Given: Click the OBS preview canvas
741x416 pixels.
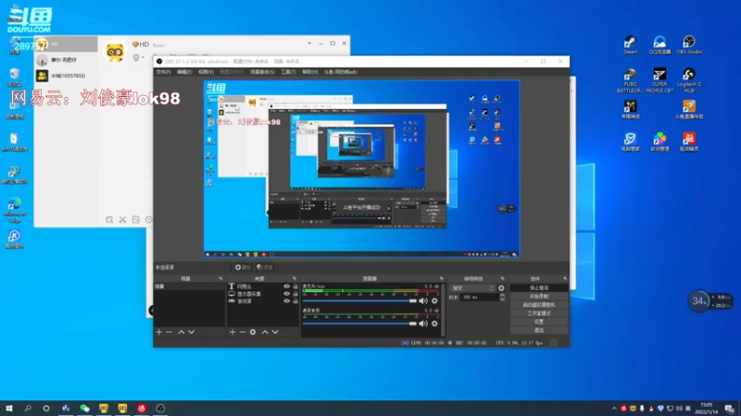Looking at the screenshot, I should tap(361, 169).
